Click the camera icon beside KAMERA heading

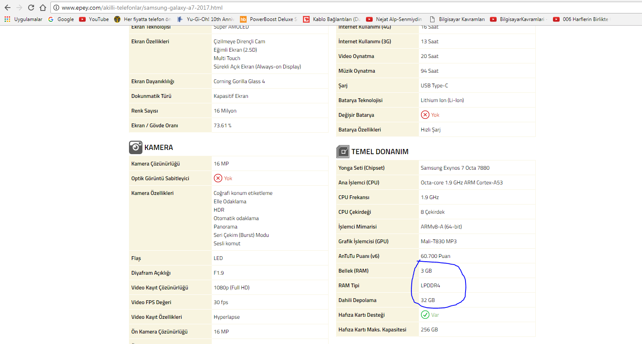click(x=136, y=147)
